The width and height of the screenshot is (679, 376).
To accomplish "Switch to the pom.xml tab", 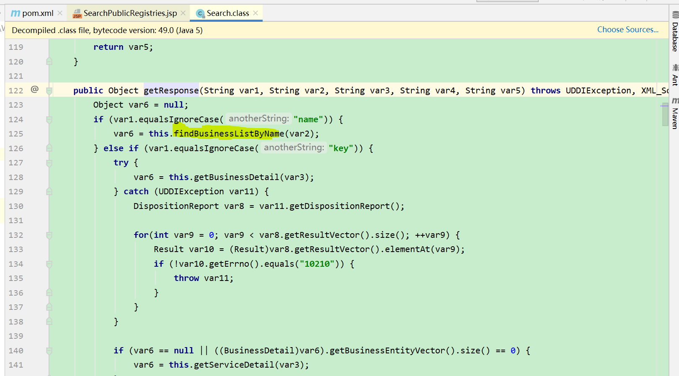I will [32, 13].
